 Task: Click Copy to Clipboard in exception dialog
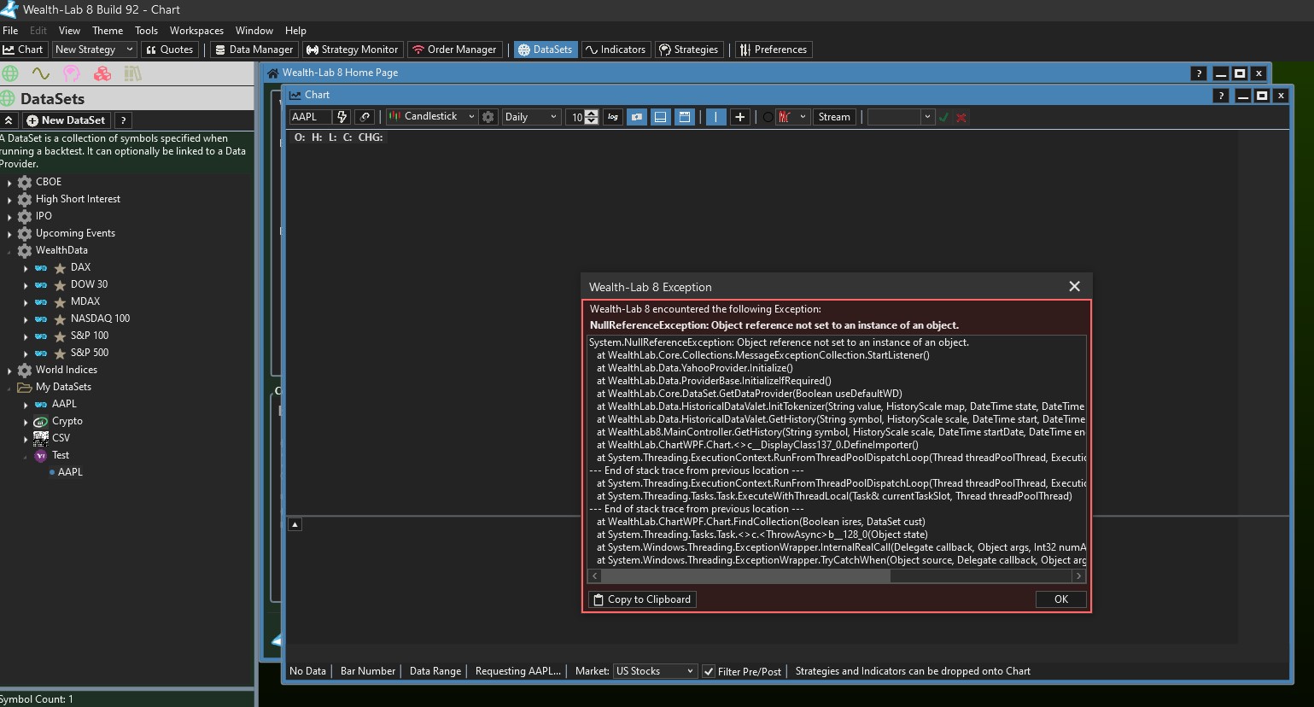coord(642,599)
